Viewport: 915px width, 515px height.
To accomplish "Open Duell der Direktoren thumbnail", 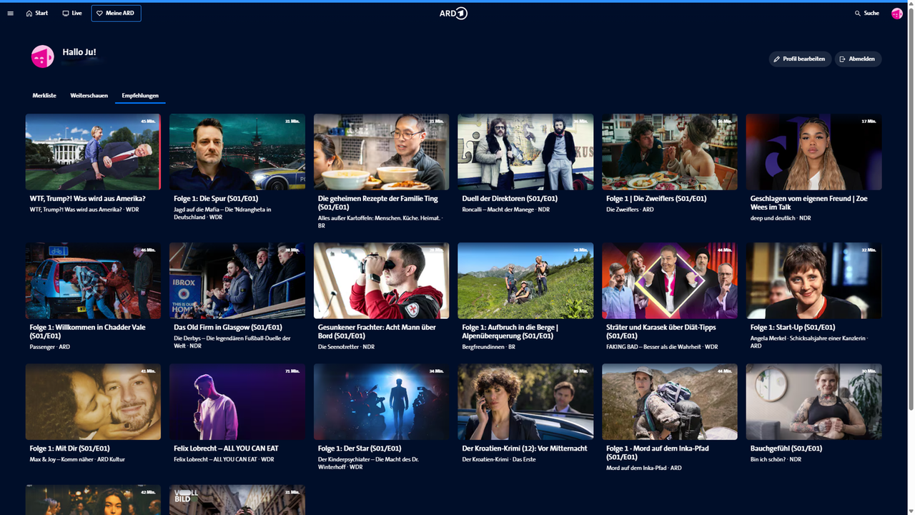I will click(x=525, y=152).
